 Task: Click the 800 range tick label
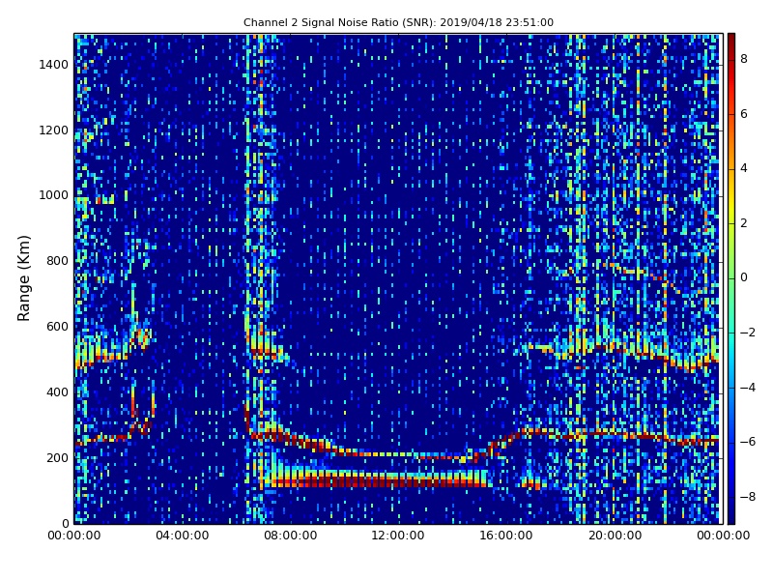[57, 261]
